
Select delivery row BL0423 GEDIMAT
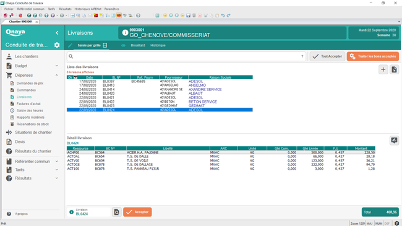(160, 106)
